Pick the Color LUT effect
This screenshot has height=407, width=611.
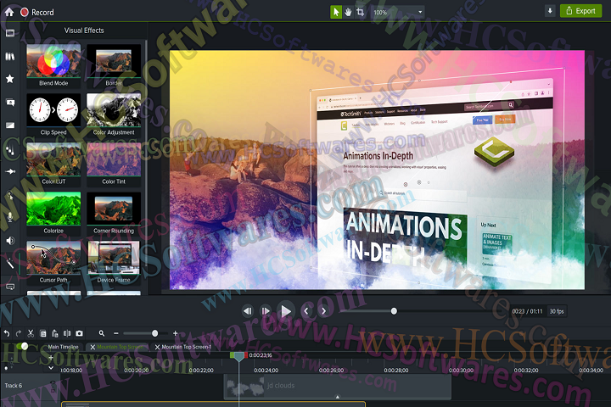point(53,164)
